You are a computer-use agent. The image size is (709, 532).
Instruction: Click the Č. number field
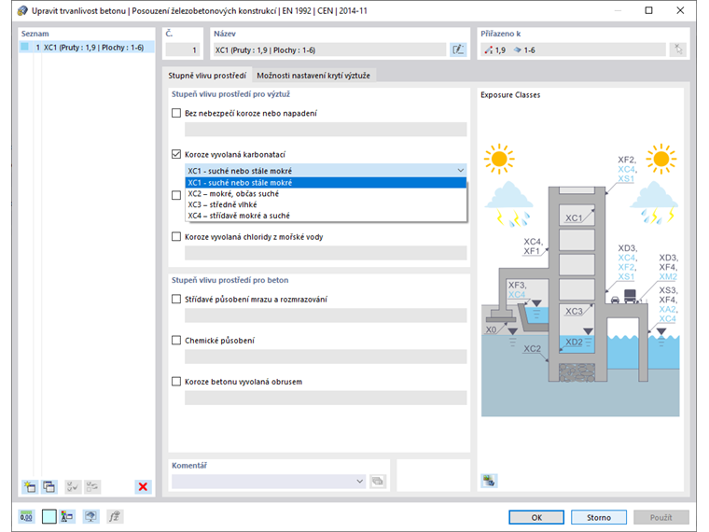click(x=183, y=49)
